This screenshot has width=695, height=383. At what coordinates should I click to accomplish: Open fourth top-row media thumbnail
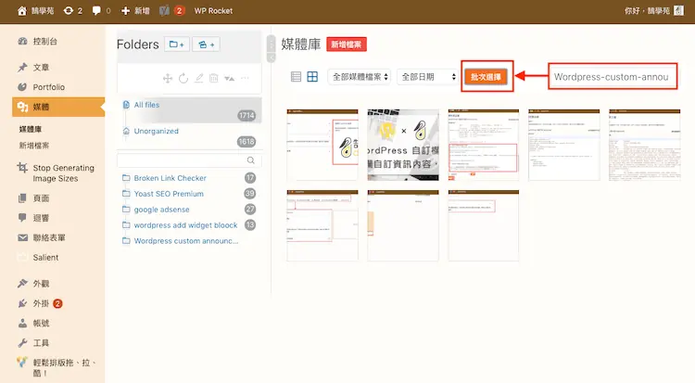pyautogui.click(x=563, y=145)
